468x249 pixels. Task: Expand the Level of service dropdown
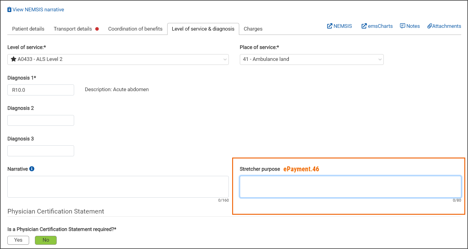coord(225,59)
